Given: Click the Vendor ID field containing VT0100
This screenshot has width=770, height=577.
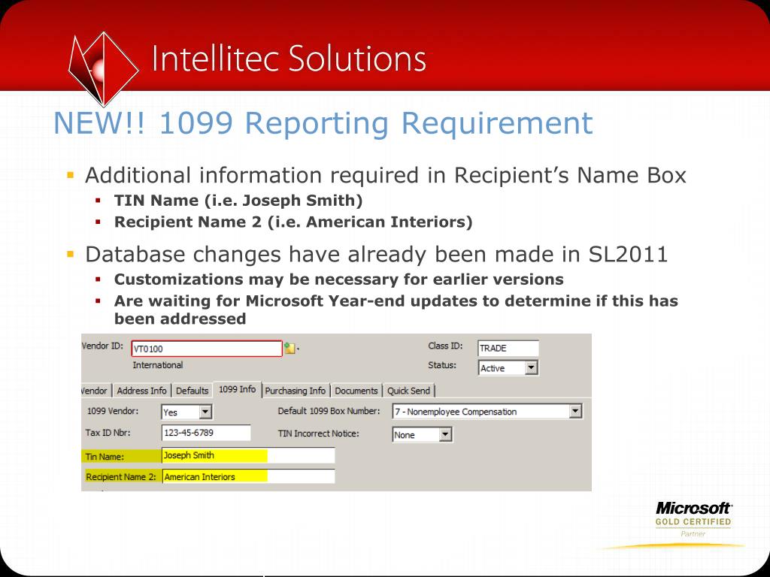Looking at the screenshot, I should coord(207,349).
